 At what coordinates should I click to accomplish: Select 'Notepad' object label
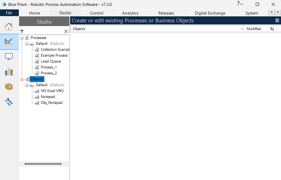(48, 97)
